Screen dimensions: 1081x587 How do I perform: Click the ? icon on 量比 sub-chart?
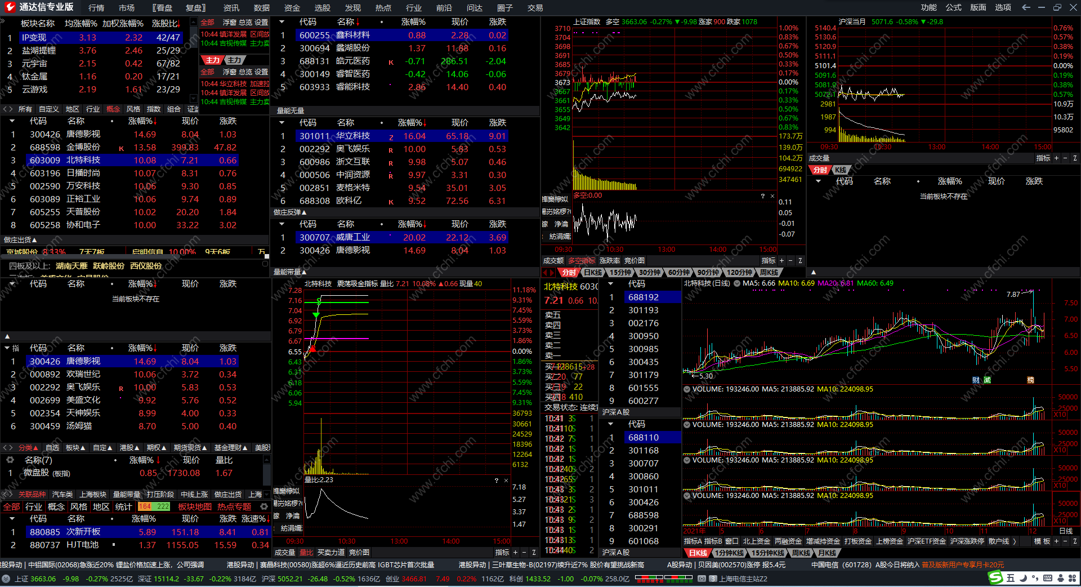click(x=497, y=481)
